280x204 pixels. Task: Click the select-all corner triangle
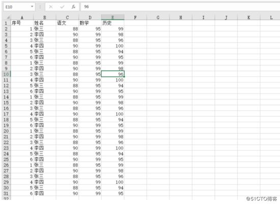click(x=8, y=17)
